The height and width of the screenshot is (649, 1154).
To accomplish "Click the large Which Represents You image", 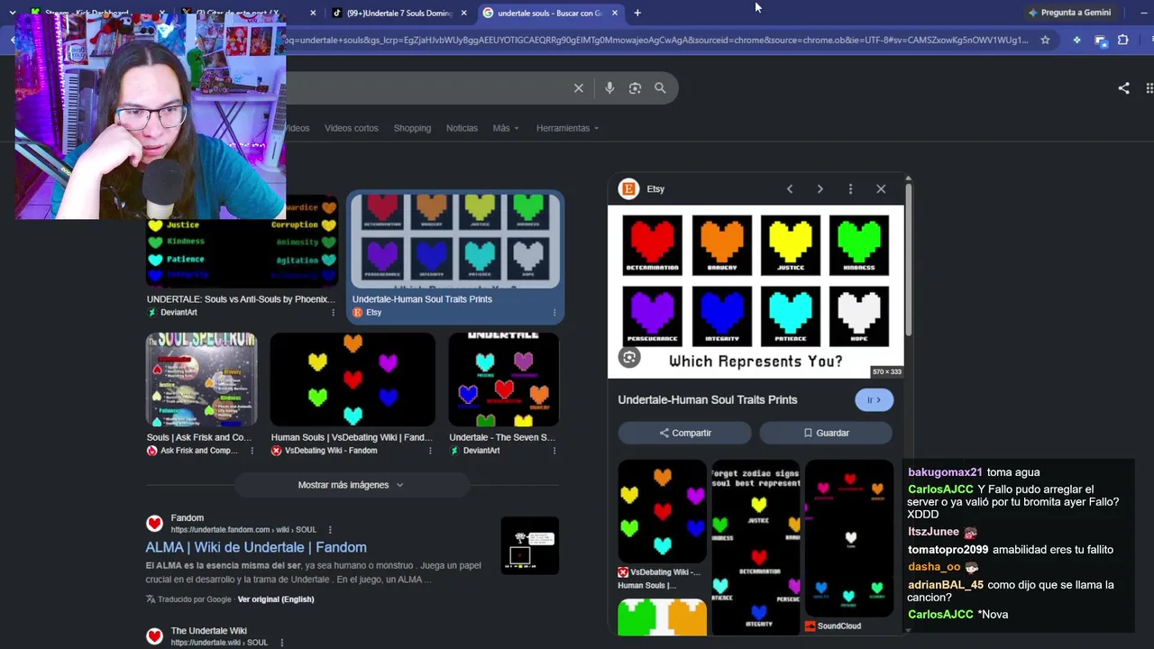I will pos(756,291).
